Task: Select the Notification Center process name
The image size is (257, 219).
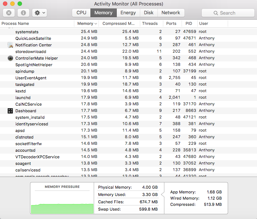Action: (x=34, y=45)
